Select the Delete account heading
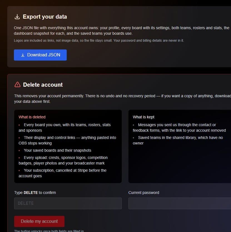 click(x=43, y=85)
